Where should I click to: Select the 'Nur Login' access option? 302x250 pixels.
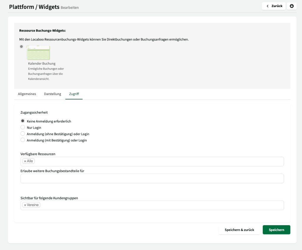click(23, 127)
